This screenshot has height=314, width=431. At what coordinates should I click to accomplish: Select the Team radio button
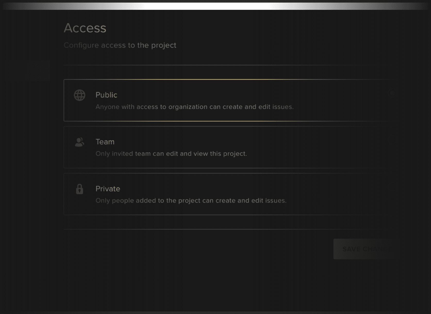coord(392,140)
